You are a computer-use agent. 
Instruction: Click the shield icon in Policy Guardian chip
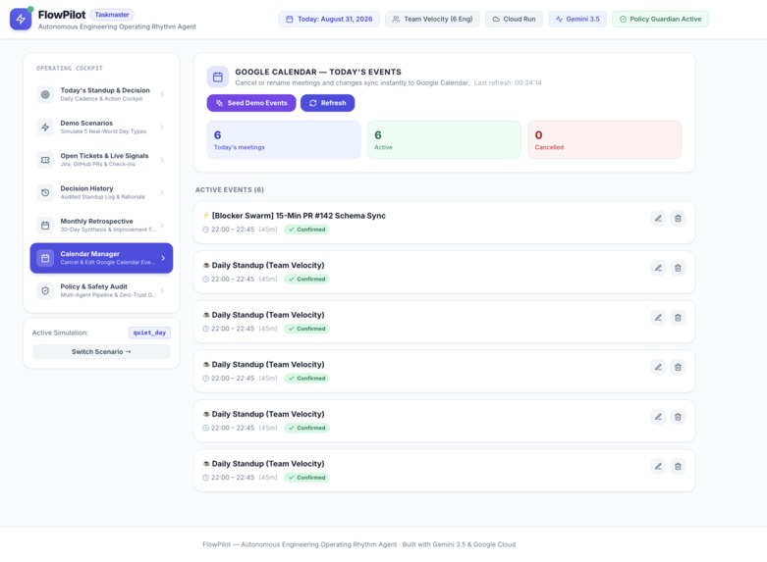pyautogui.click(x=623, y=19)
